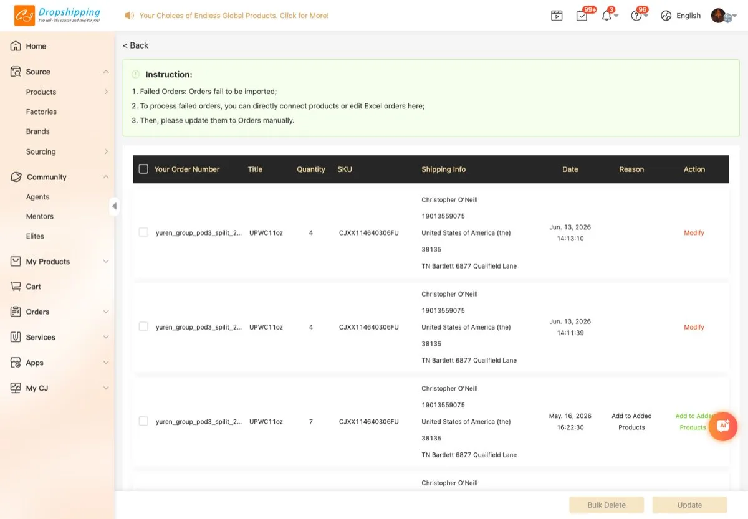Viewport: 748px width, 519px height.
Task: Click Modify for the 14:11:39 order
Action: coord(694,327)
